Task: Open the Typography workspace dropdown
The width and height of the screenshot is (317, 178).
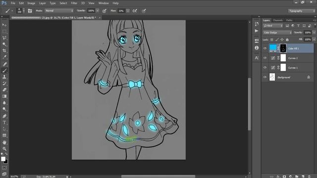Action: click(302, 11)
